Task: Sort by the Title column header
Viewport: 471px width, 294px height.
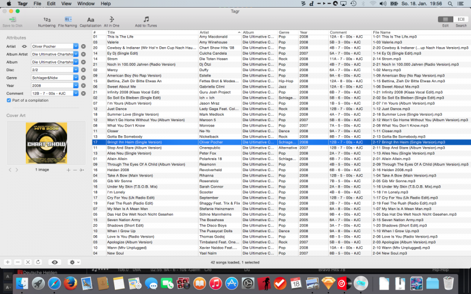Action: coord(152,32)
